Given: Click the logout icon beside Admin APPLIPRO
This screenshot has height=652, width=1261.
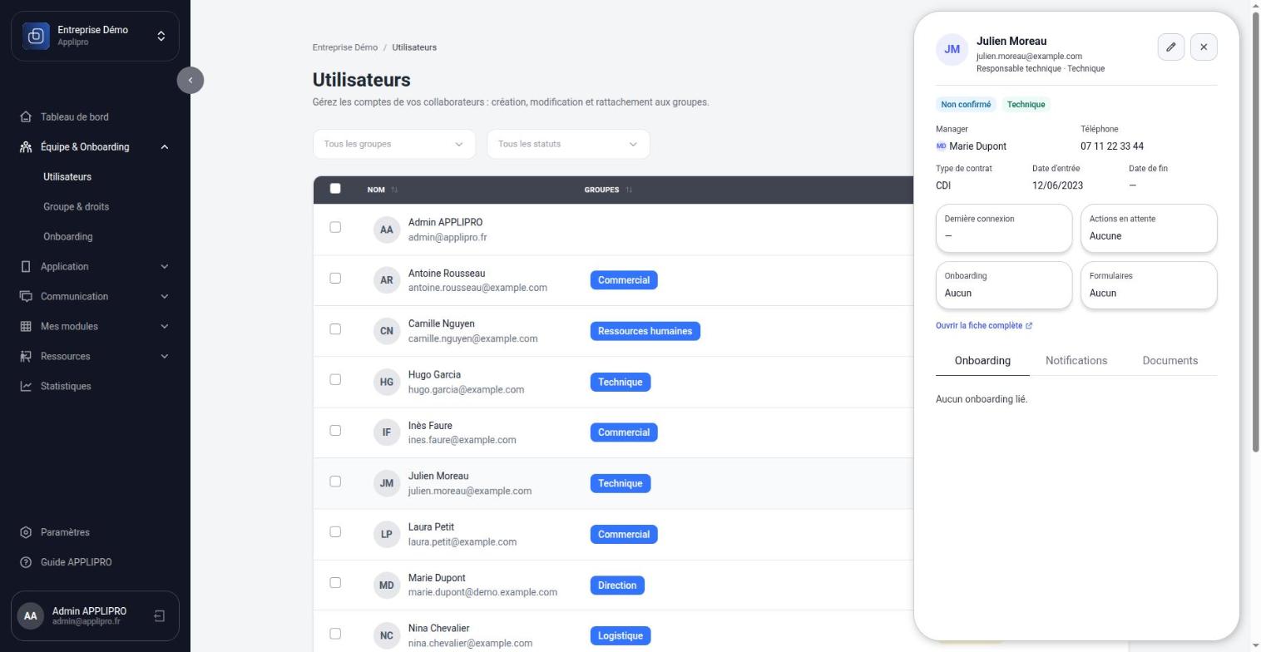Looking at the screenshot, I should 160,616.
